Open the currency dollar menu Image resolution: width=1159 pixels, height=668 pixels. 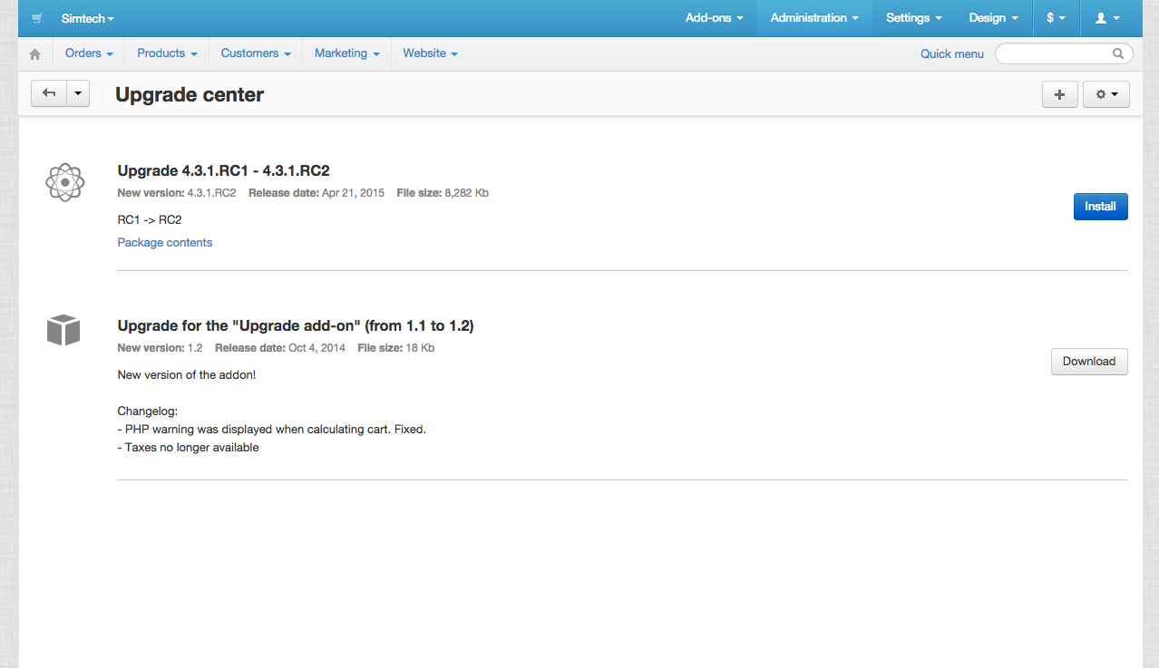coord(1056,18)
